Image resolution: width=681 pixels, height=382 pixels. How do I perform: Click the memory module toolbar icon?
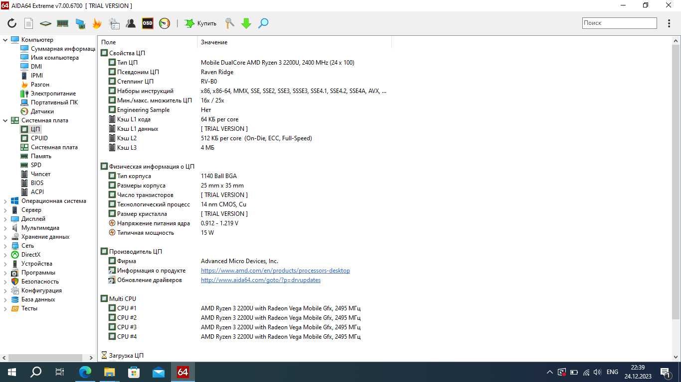(62, 23)
